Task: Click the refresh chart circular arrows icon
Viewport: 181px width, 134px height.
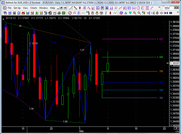Action: point(121,13)
